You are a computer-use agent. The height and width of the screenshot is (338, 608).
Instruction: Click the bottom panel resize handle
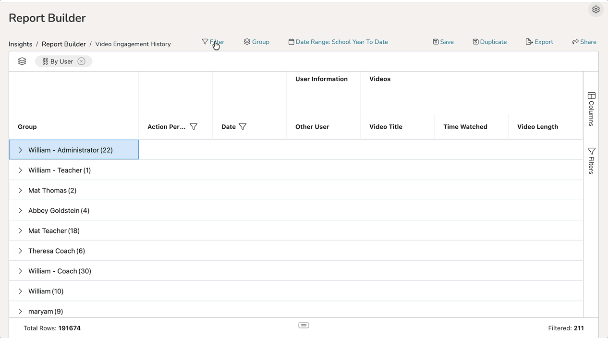point(304,326)
